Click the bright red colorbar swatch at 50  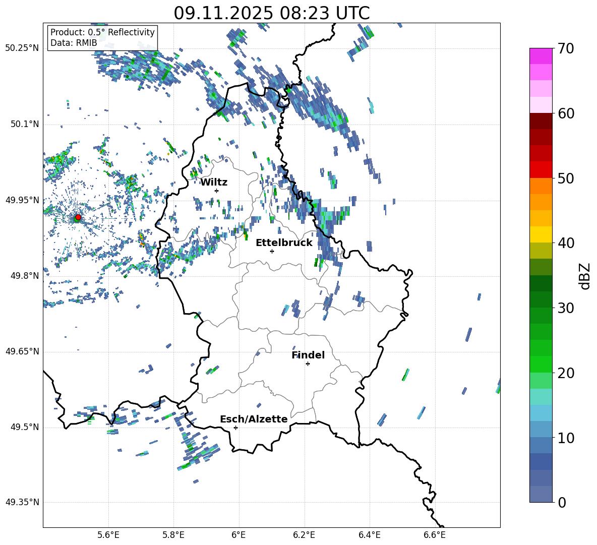541,170
